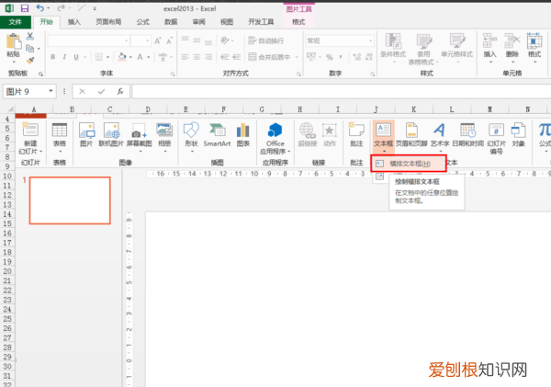Toggle Underline (U) formatting
The image size is (551, 387).
pos(76,57)
